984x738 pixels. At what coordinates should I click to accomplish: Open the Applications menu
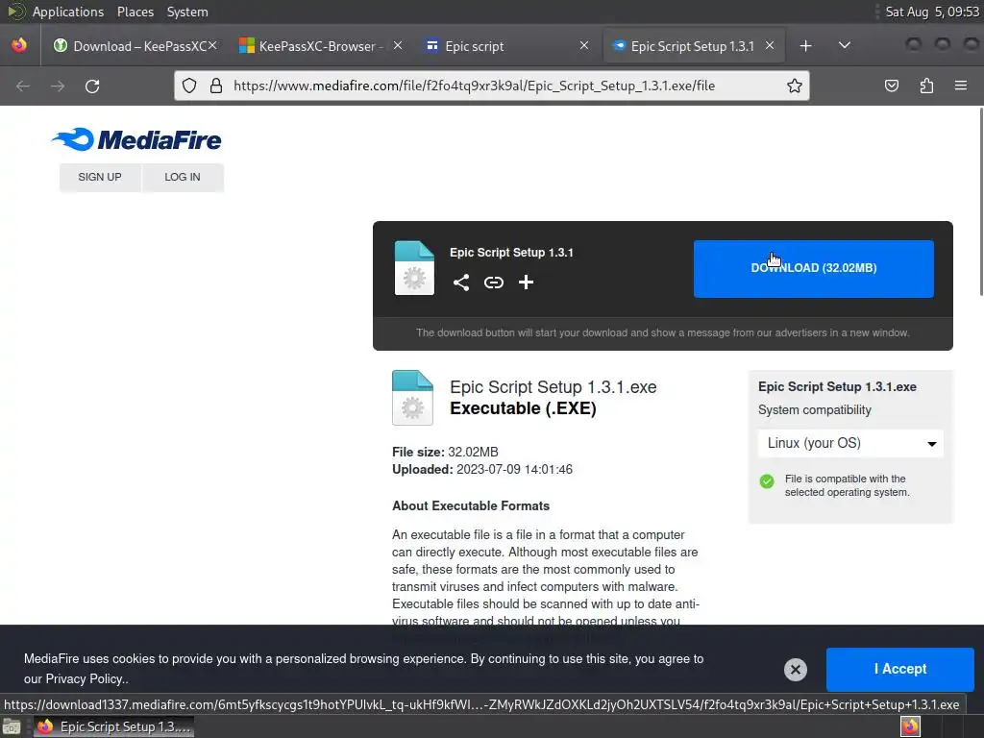pos(68,12)
